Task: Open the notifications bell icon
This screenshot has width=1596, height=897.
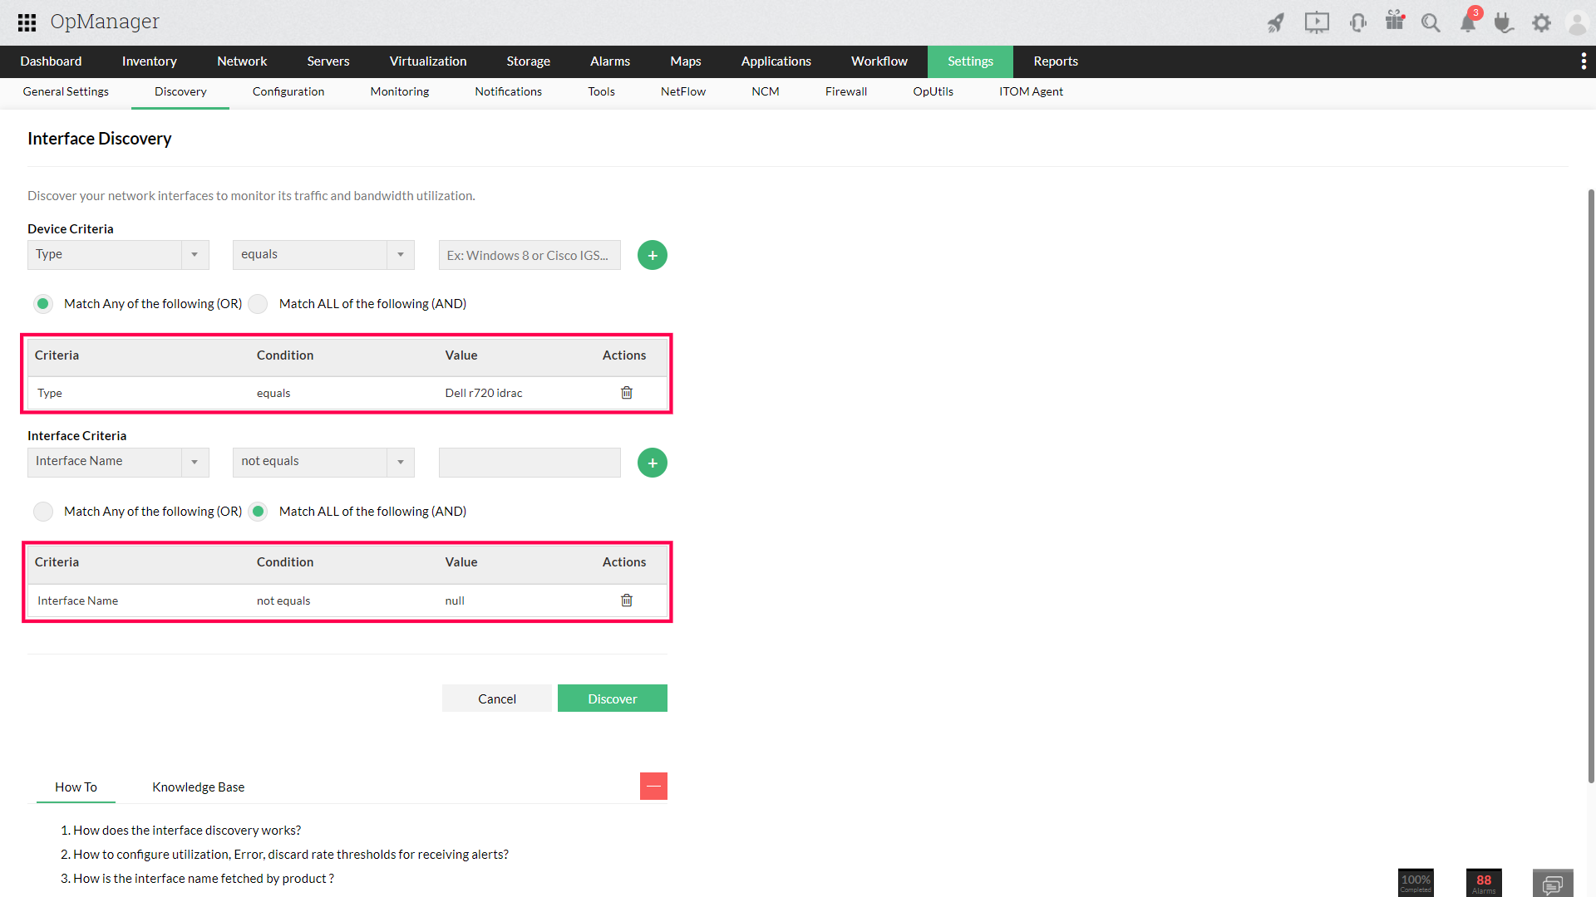Action: point(1468,22)
